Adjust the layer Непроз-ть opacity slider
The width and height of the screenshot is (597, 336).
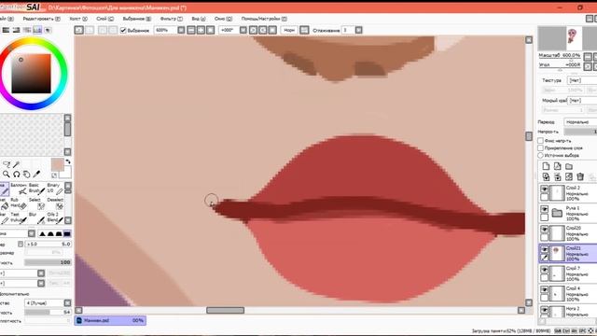pyautogui.click(x=580, y=132)
